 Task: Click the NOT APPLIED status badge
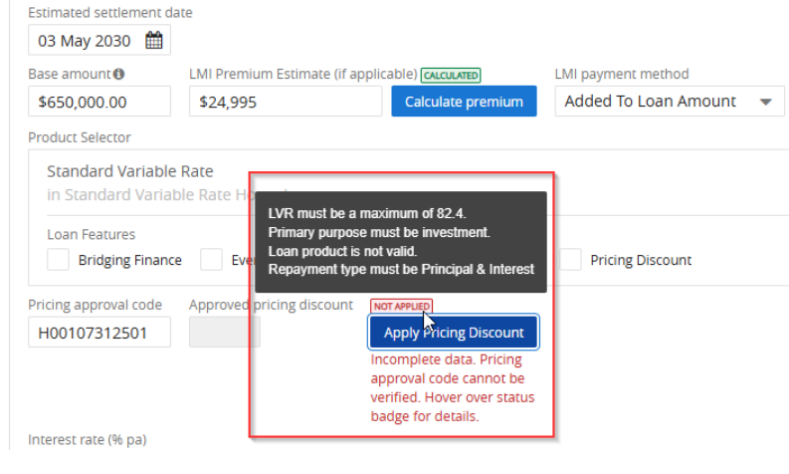point(402,306)
